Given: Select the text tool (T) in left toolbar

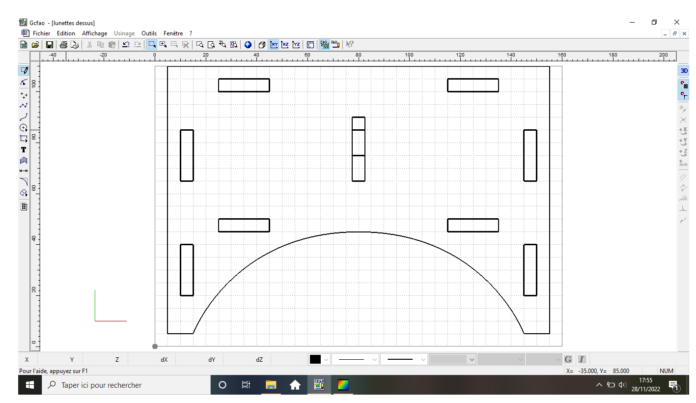Looking at the screenshot, I should point(23,149).
